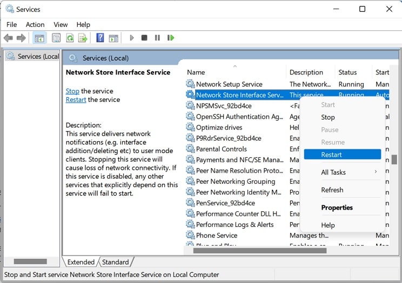The image size is (402, 283).
Task: Click the Services title bar app icon
Action: tap(10, 9)
